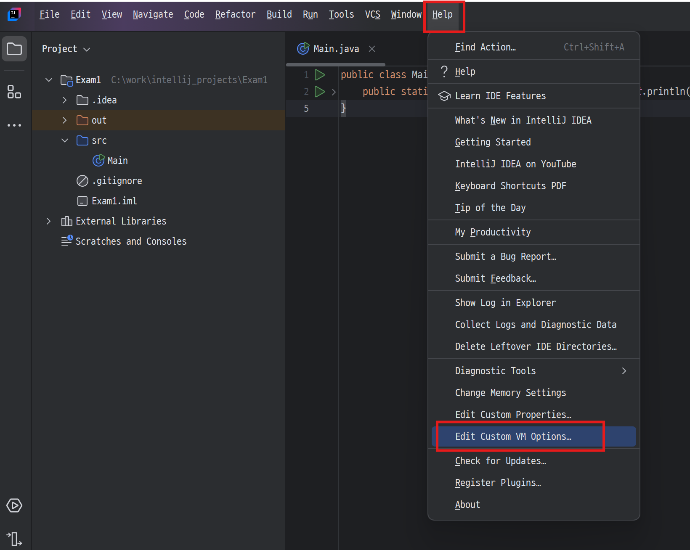690x550 pixels.
Task: Open the Edit menu
Action: click(80, 14)
